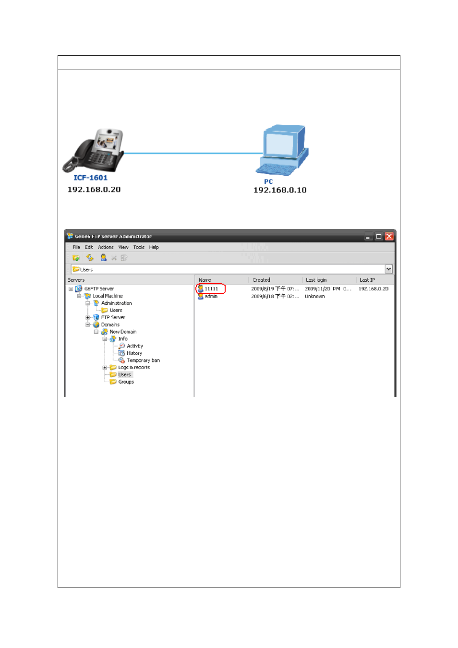The image size is (458, 648).
Task: Select Users folder under Administration
Action: (116, 311)
